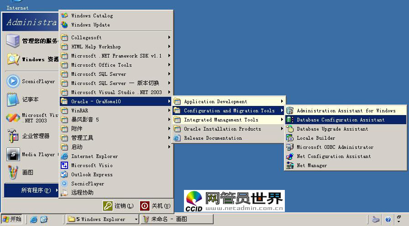
Task: Click the printer icon in system tray
Action: click(376, 220)
